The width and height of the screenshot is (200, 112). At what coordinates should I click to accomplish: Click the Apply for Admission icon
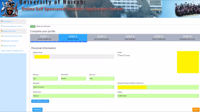click(x=2, y=46)
